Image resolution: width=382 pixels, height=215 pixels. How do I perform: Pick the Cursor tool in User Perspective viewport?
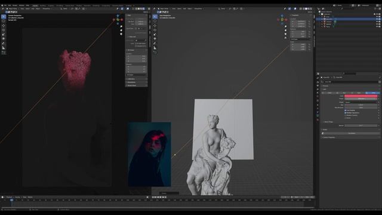pyautogui.click(x=155, y=21)
